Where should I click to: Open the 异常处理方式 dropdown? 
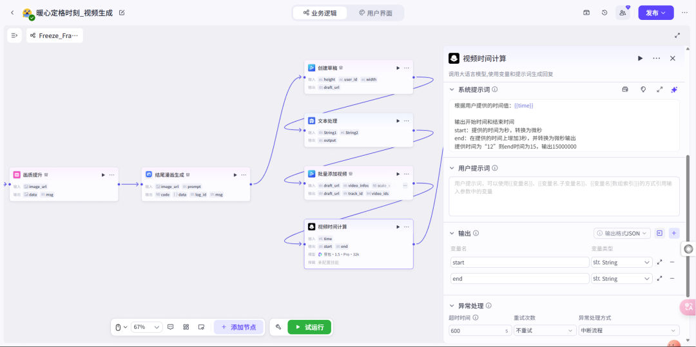pos(628,331)
